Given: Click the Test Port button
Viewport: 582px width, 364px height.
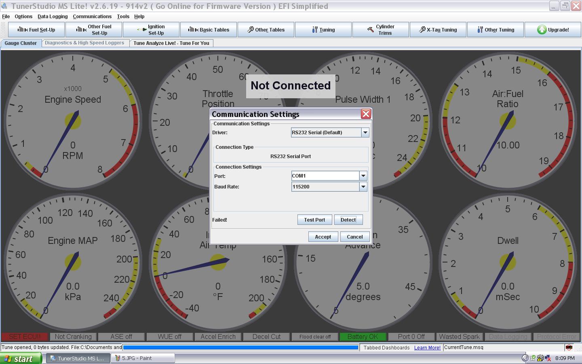Looking at the screenshot, I should 314,220.
